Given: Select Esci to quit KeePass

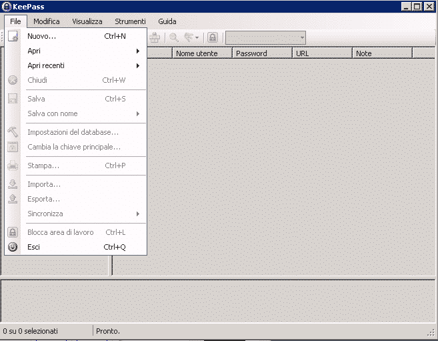Looking at the screenshot, I should point(76,247).
